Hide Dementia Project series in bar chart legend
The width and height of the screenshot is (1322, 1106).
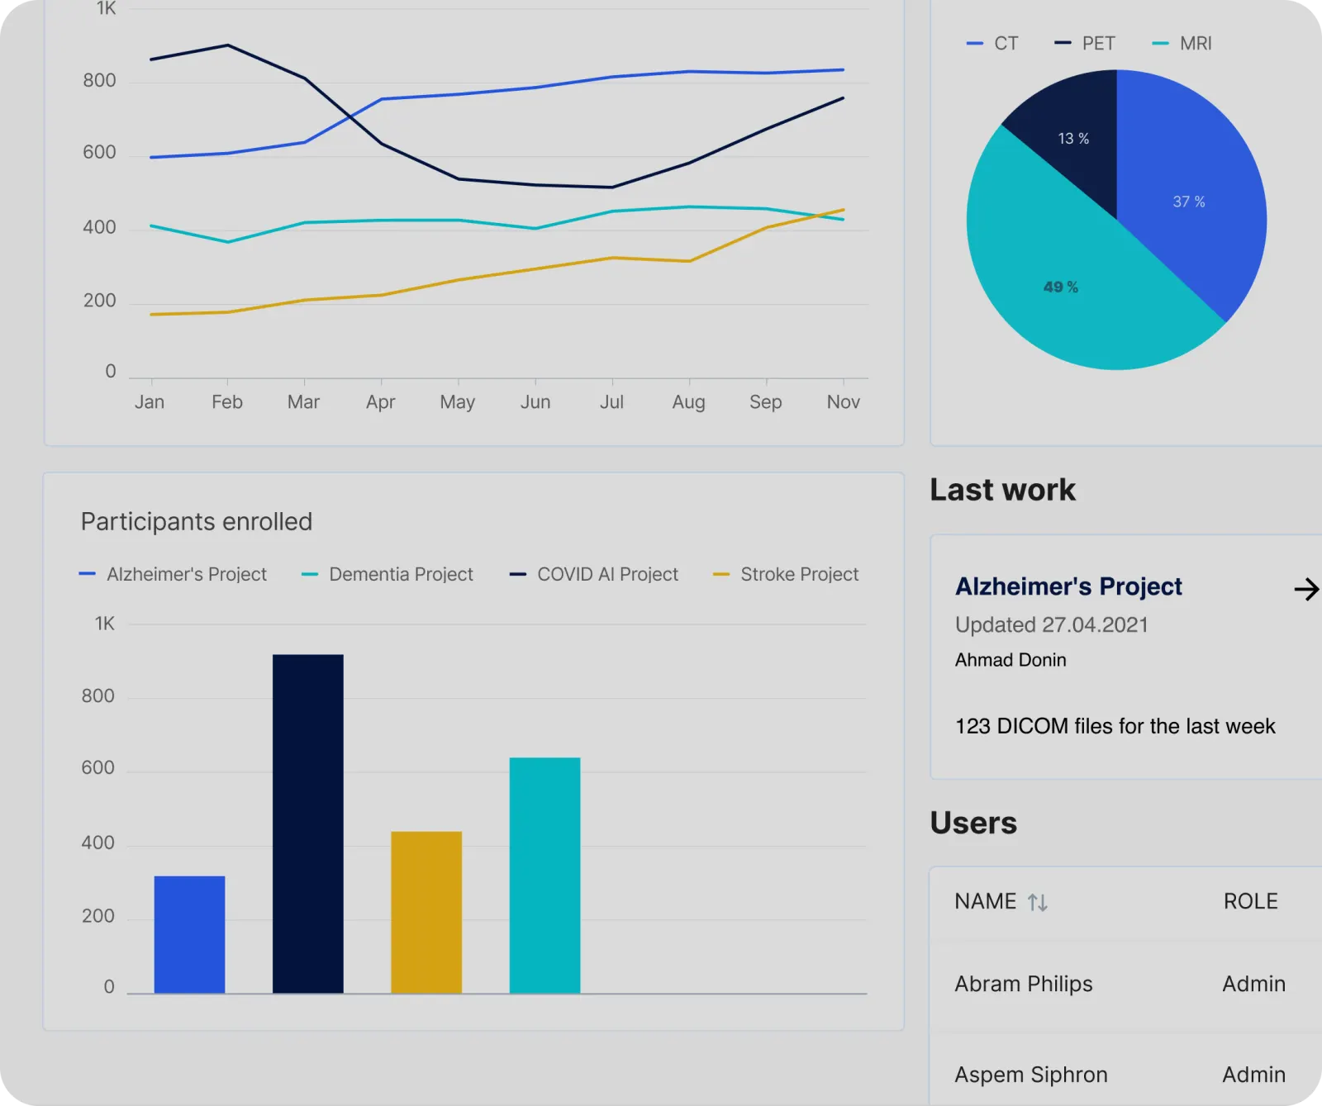[x=388, y=574]
